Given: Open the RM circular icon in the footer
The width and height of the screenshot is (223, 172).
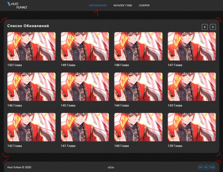Looking at the screenshot, I should (x=212, y=167).
